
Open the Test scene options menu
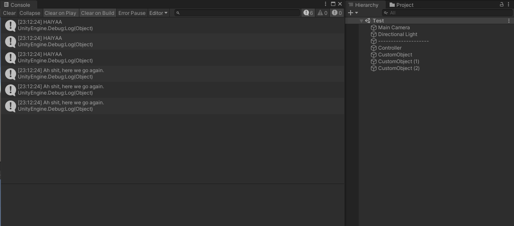click(509, 21)
